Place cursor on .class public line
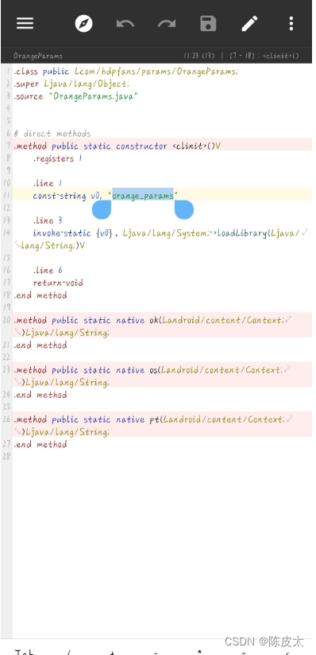Screen dimensions: 316x655 tap(125, 72)
